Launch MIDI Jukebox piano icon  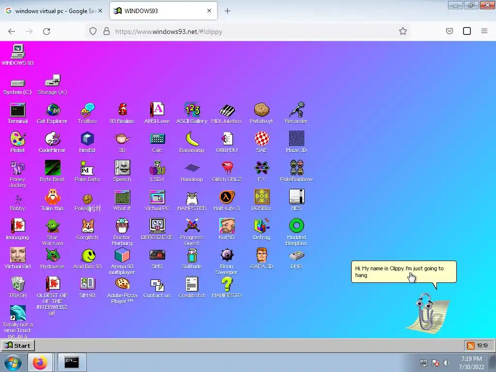point(227,110)
